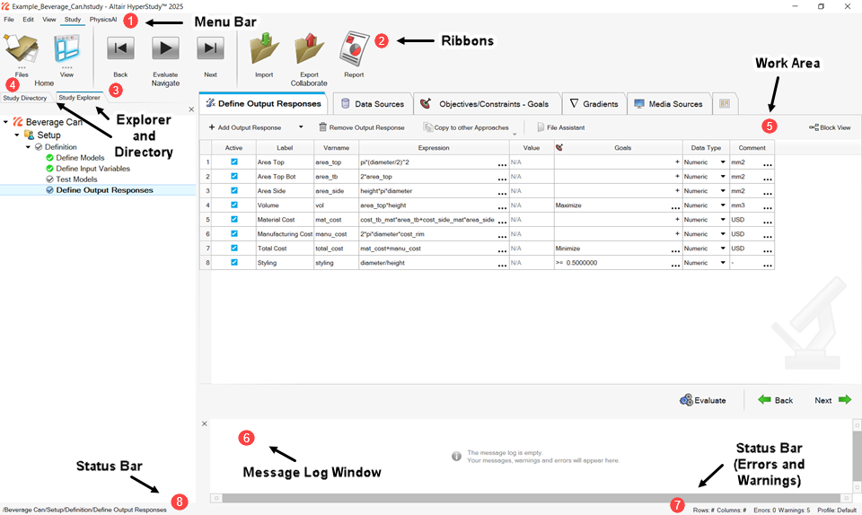The width and height of the screenshot is (862, 515).
Task: Click the Evaluate gears button
Action: [x=702, y=400]
